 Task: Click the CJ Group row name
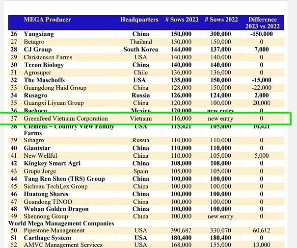(38, 50)
